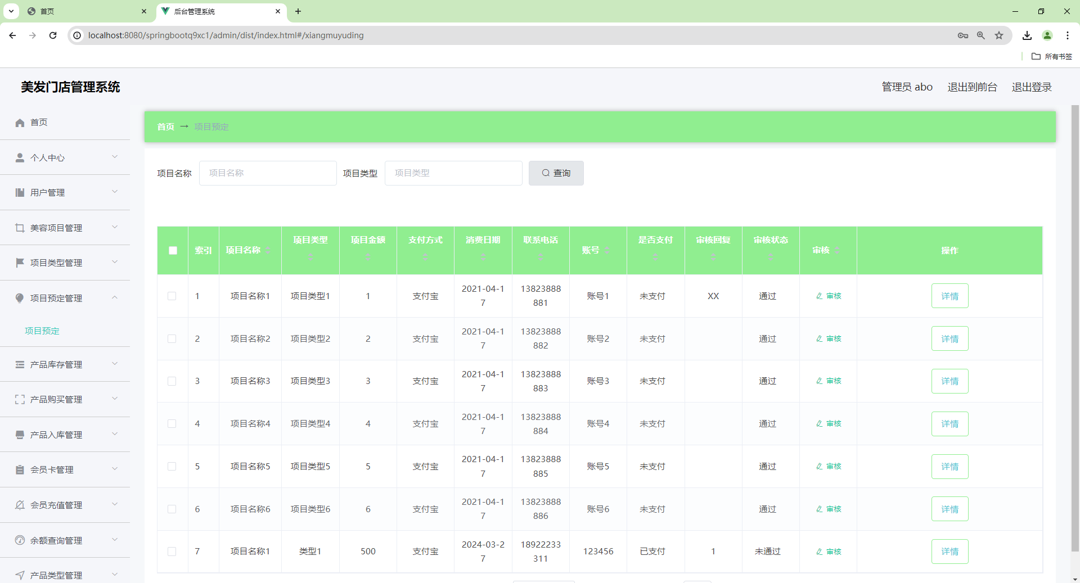The image size is (1080, 583).
Task: Expand the 产品购买管理 menu chevron
Action: [115, 399]
